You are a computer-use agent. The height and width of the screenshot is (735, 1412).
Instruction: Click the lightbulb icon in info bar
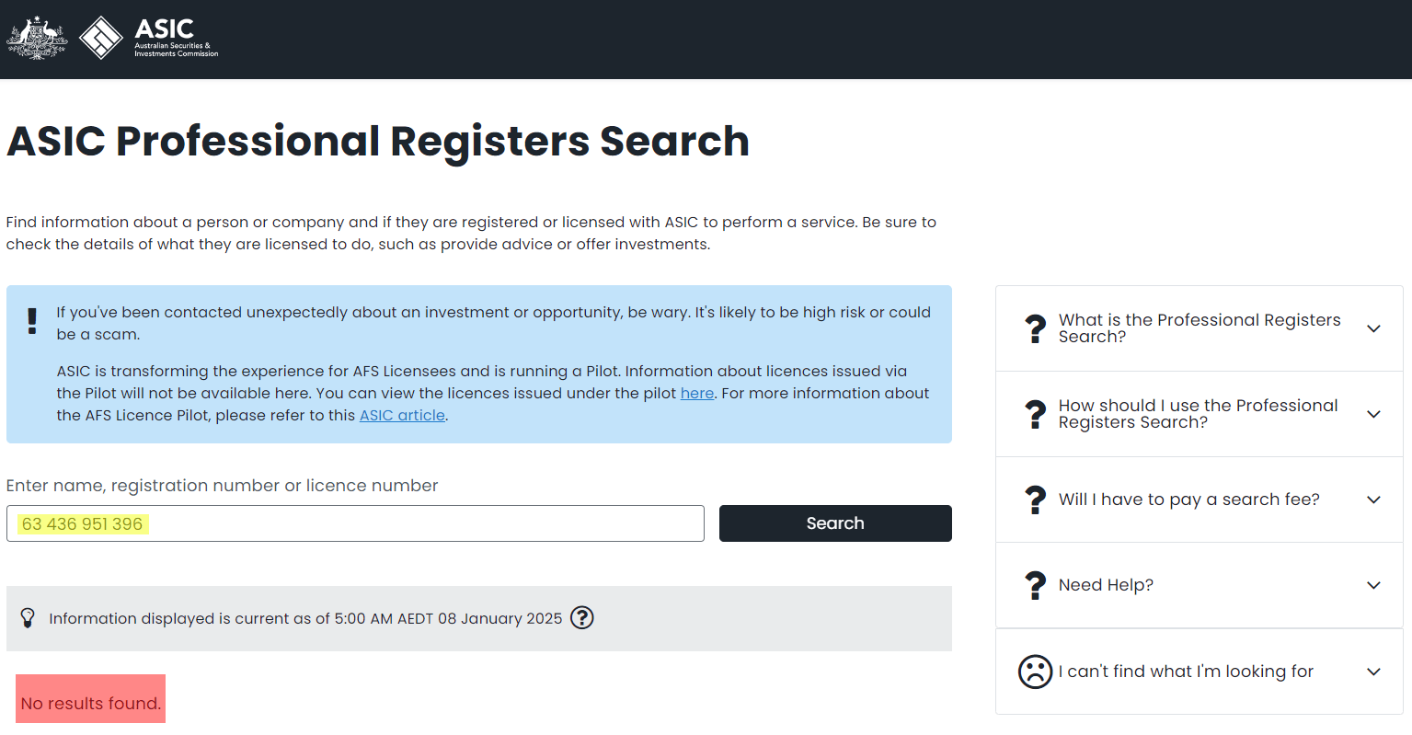coord(28,618)
